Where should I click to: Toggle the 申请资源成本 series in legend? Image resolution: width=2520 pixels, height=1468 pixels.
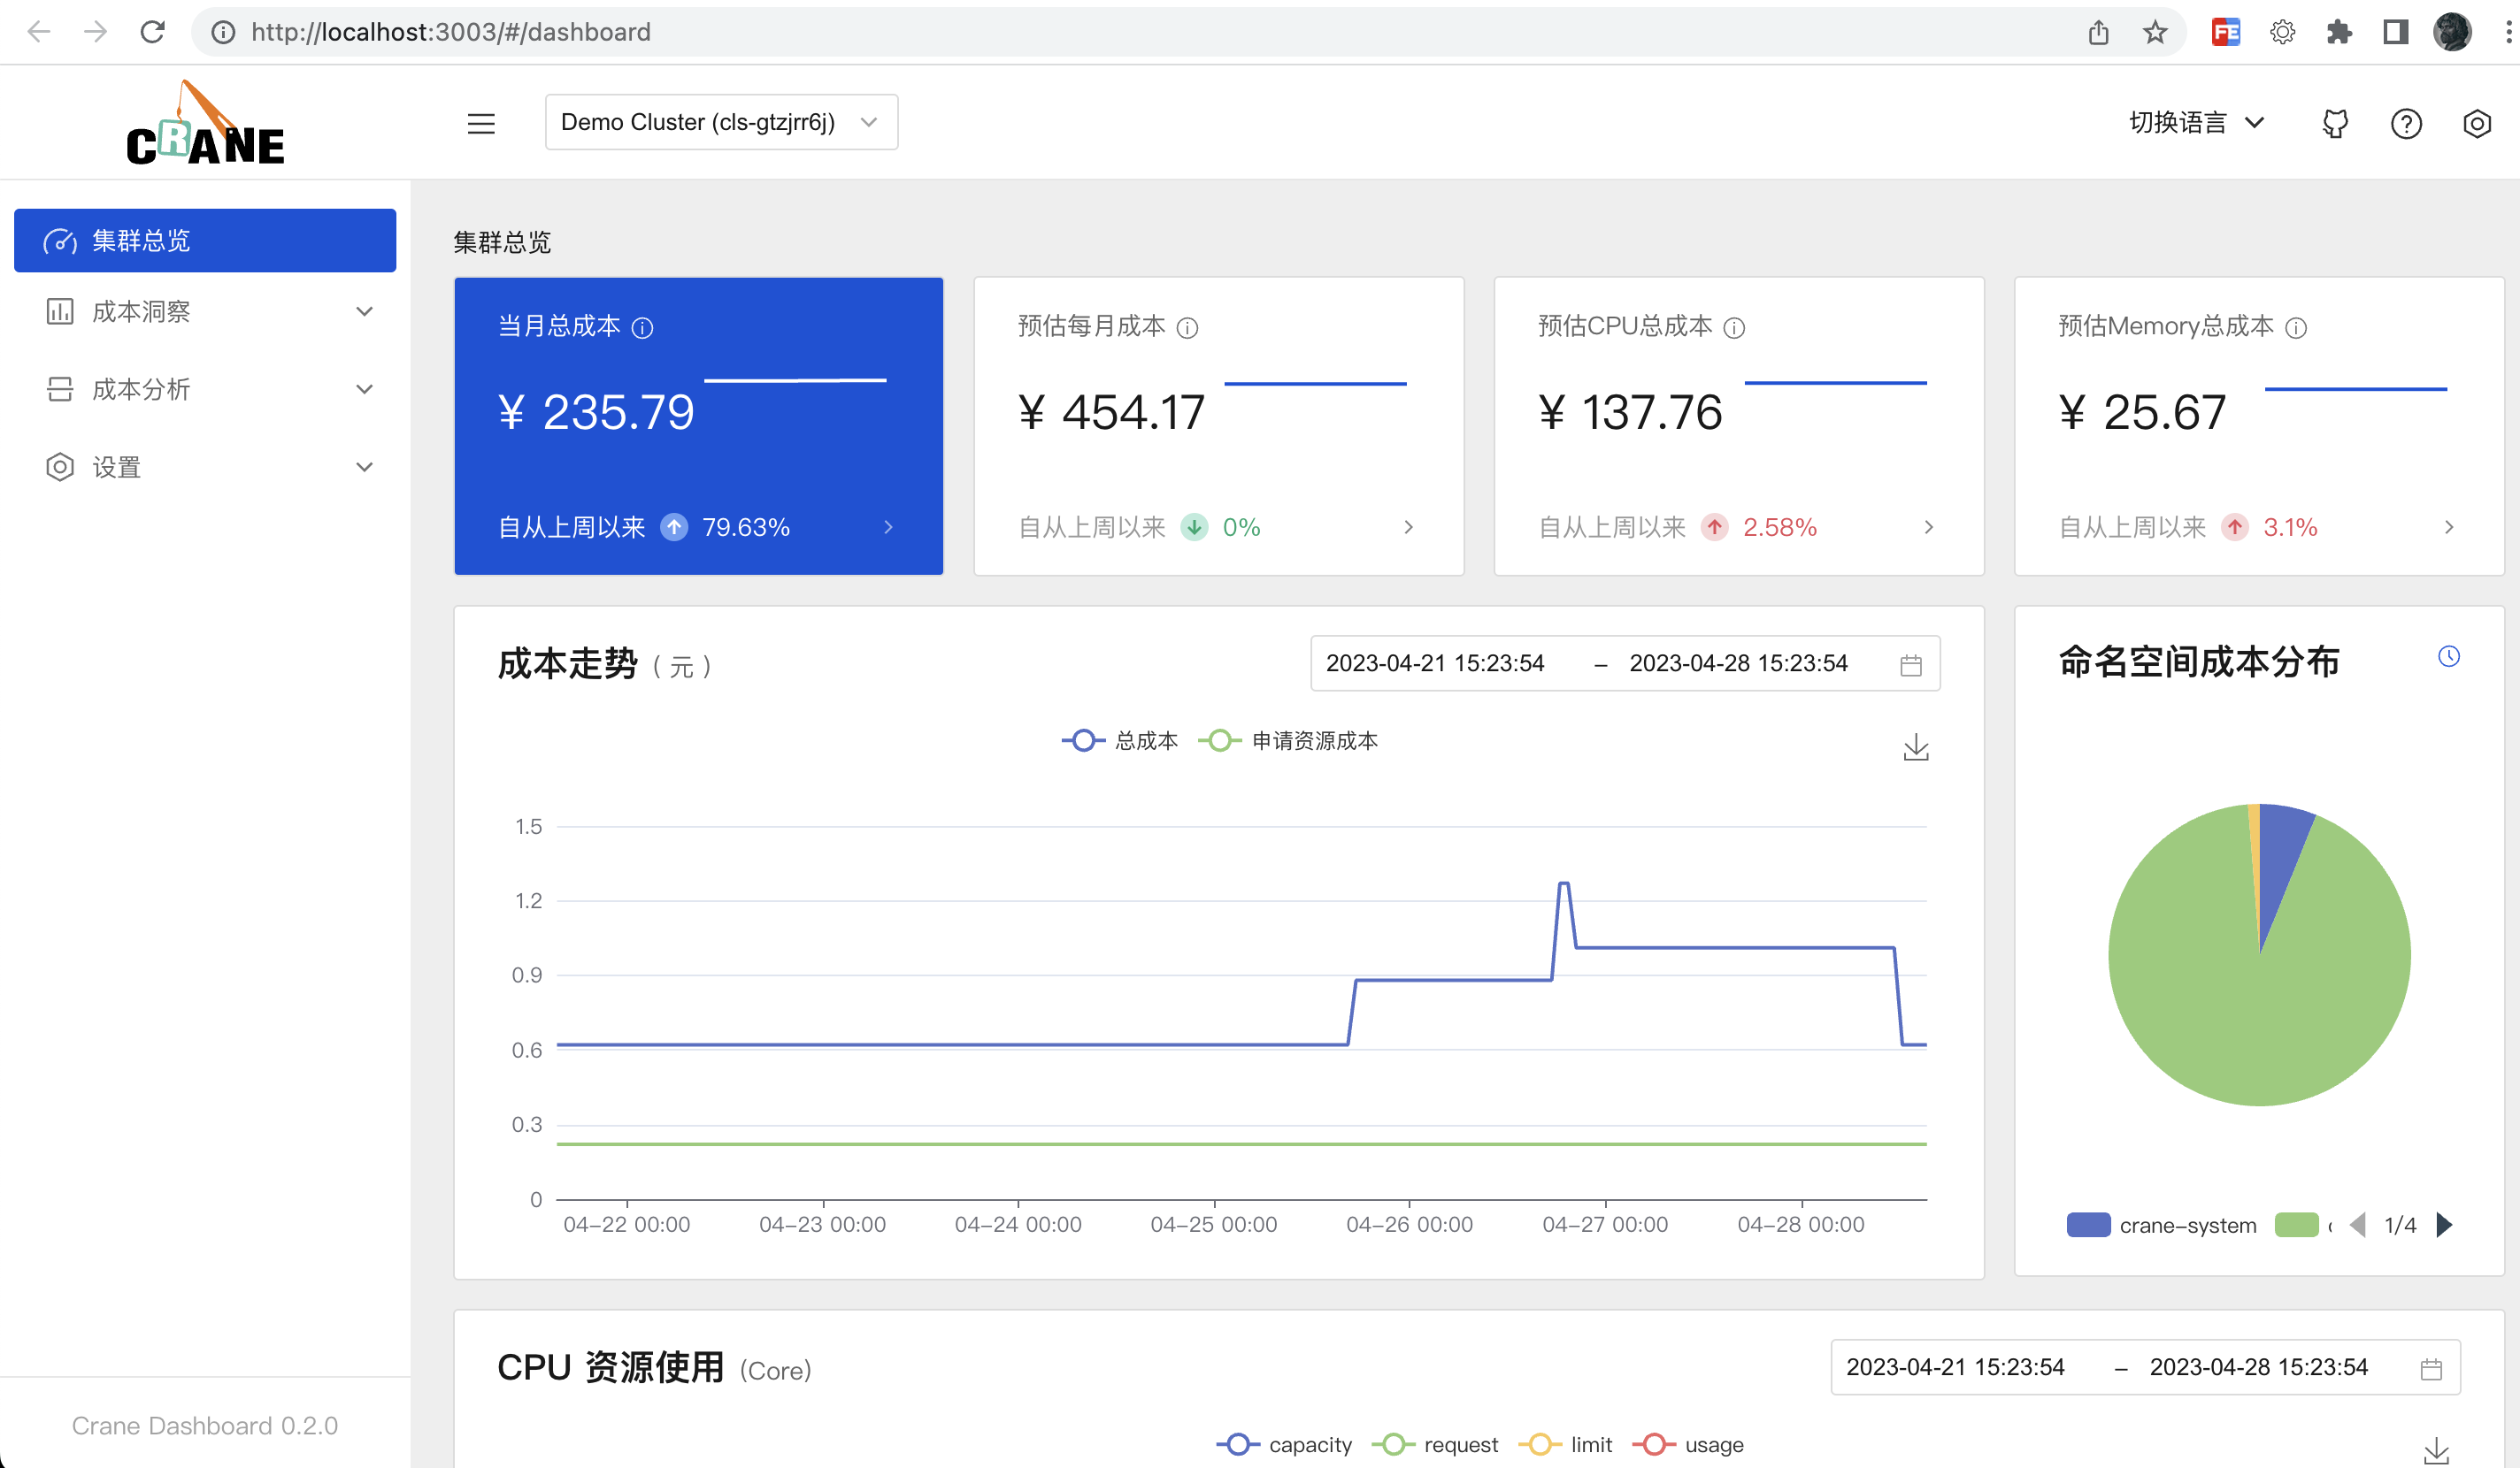click(1288, 740)
